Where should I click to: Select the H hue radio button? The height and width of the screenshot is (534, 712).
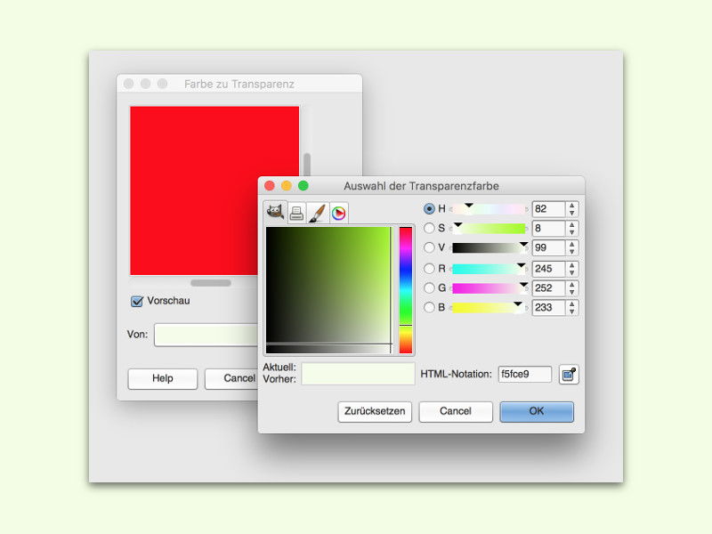coord(429,208)
